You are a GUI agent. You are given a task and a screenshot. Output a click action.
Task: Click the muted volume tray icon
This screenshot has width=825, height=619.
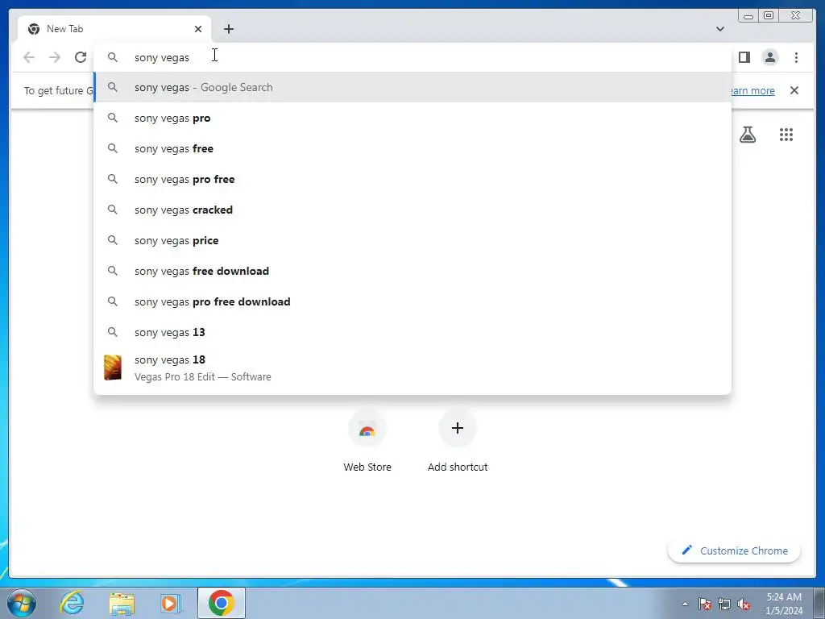(x=744, y=604)
